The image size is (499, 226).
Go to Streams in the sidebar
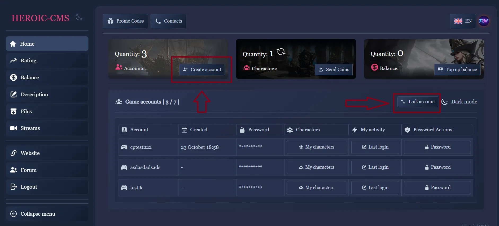[47, 128]
